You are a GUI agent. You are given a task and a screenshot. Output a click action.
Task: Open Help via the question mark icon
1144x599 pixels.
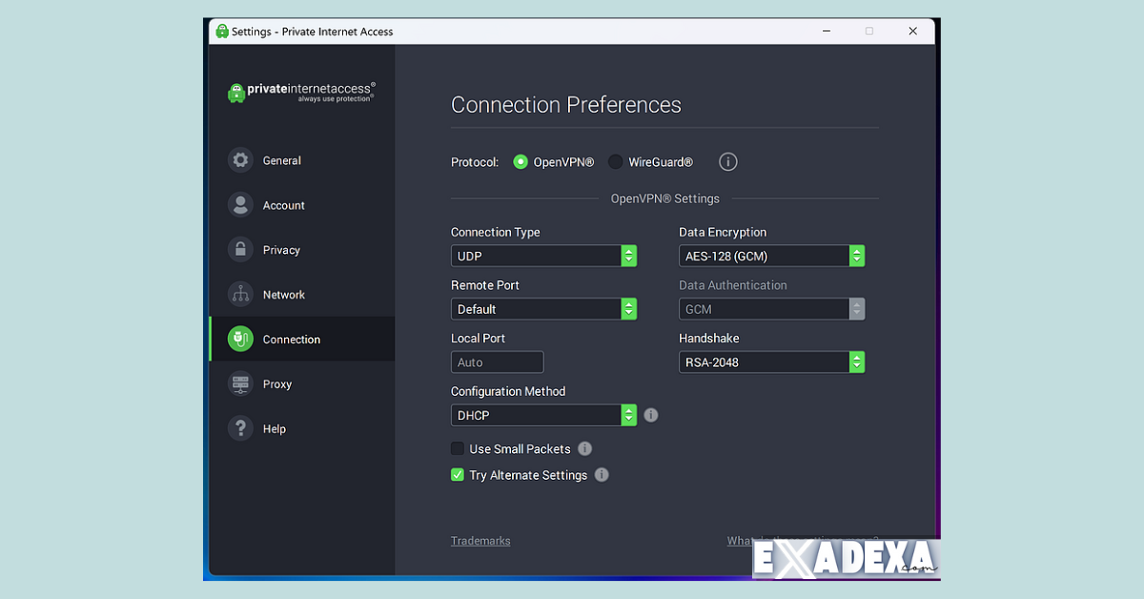point(240,428)
